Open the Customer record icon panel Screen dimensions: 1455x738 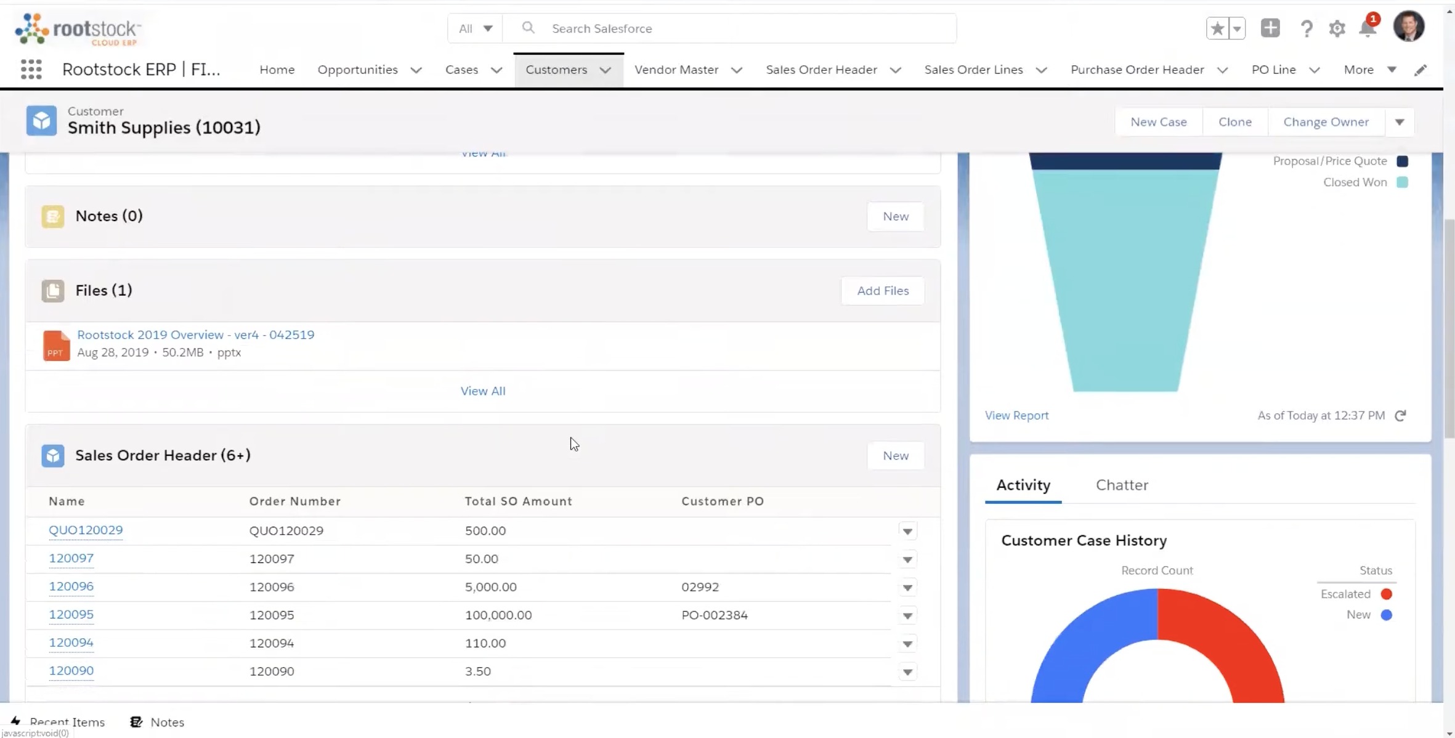(x=41, y=121)
